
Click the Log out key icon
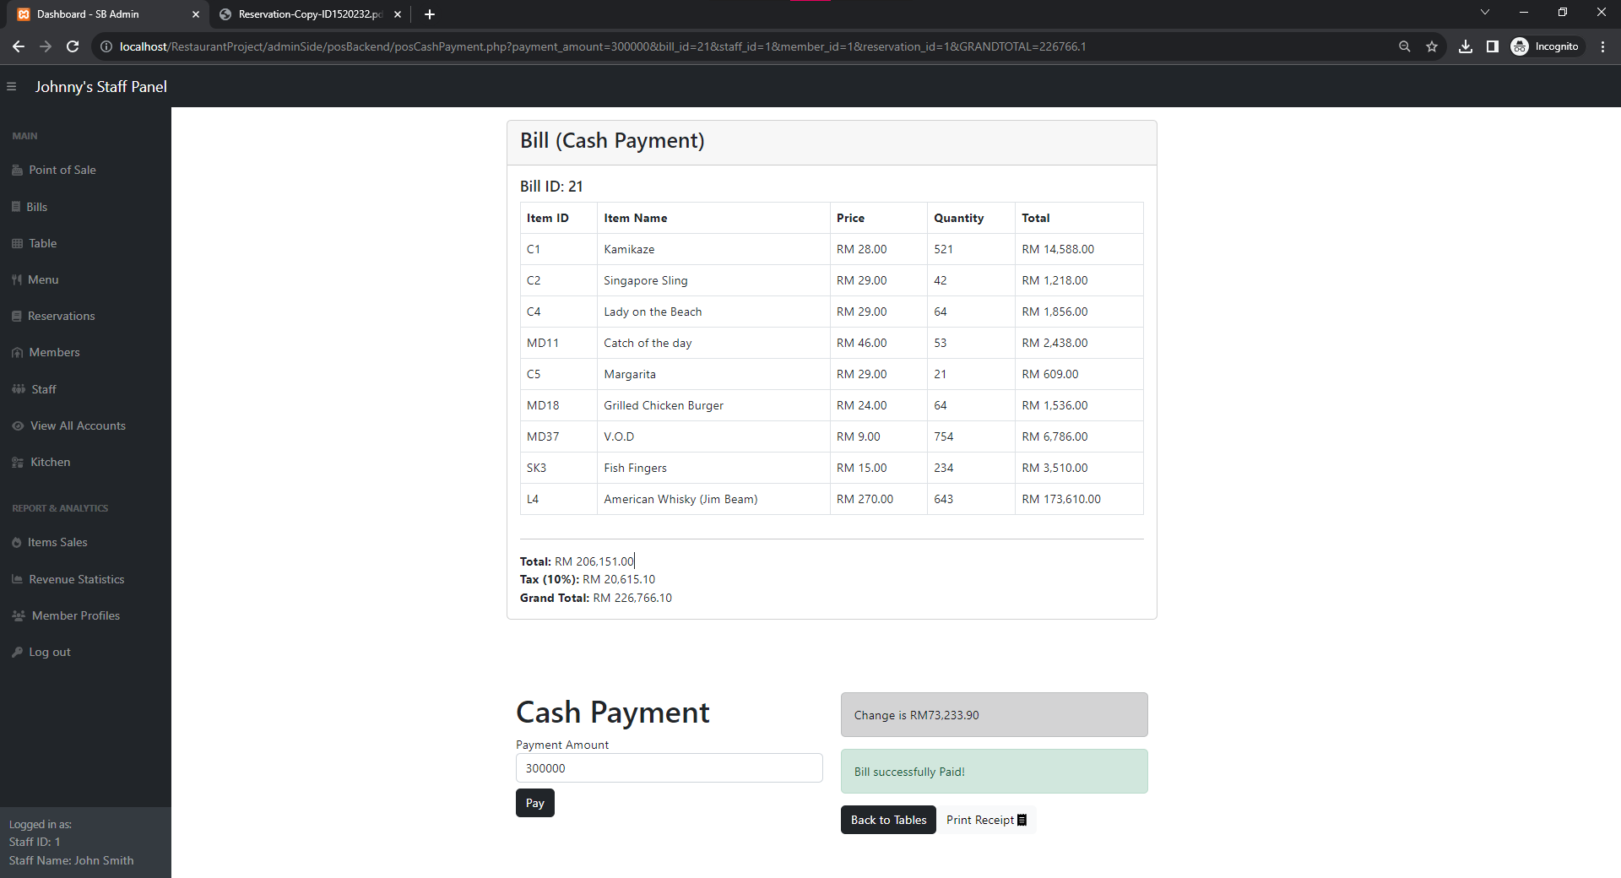(x=17, y=653)
